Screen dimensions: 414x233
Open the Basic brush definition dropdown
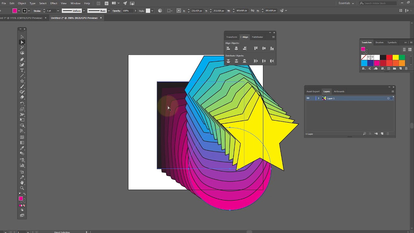pos(108,11)
